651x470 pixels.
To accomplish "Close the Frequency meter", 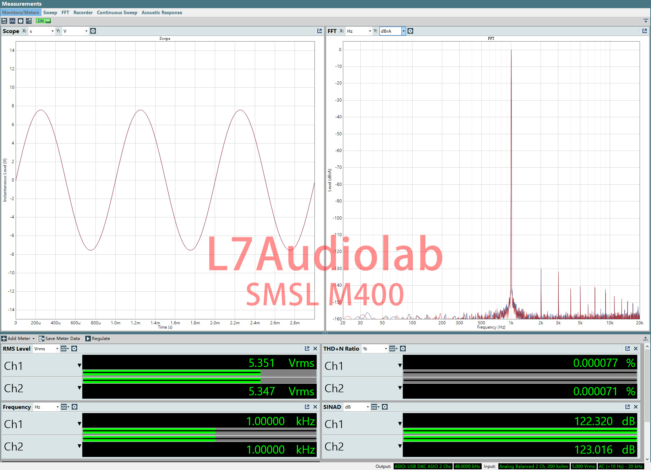I will 315,407.
